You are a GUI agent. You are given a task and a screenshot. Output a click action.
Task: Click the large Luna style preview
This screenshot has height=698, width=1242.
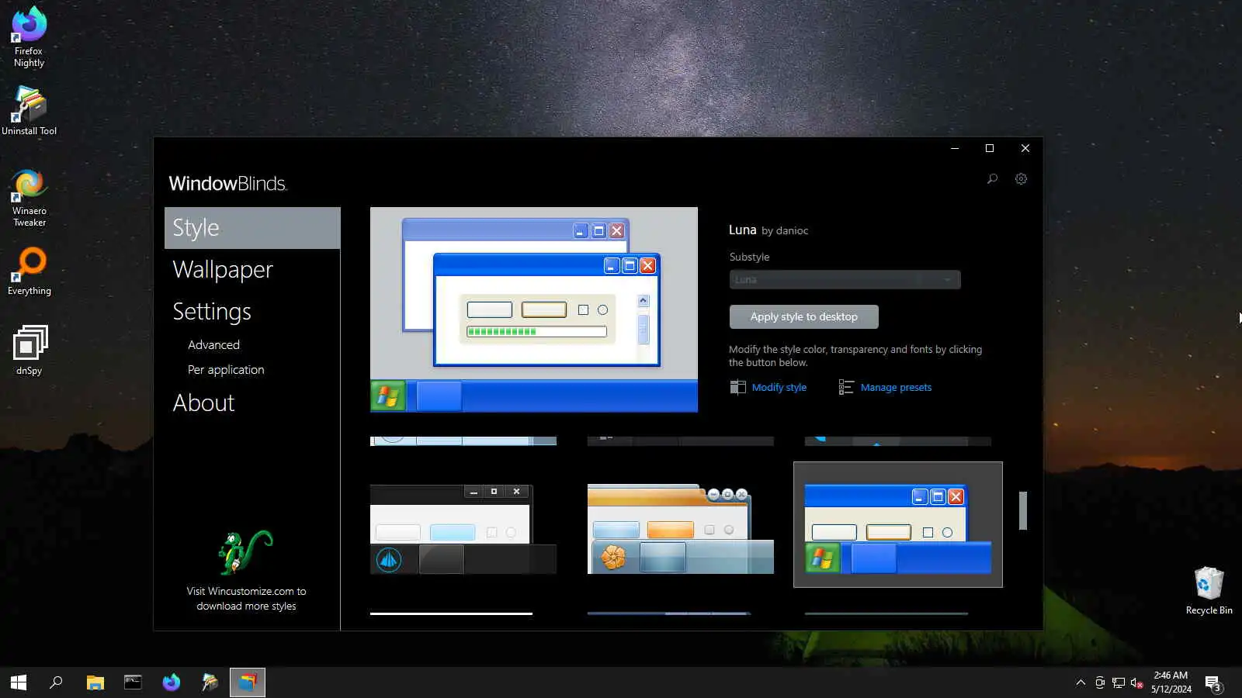(x=534, y=309)
